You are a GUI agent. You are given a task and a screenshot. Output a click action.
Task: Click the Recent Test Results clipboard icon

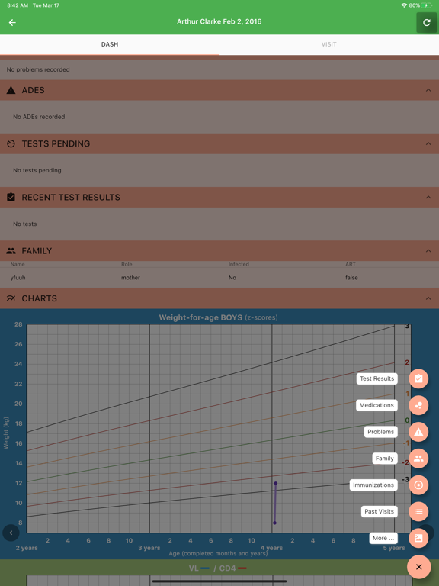click(11, 197)
